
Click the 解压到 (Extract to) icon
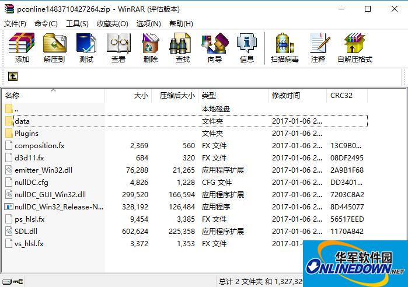(x=54, y=47)
